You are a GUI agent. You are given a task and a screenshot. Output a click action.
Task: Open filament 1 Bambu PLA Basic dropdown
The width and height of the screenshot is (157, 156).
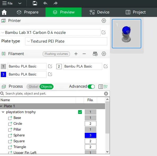tap(27, 66)
